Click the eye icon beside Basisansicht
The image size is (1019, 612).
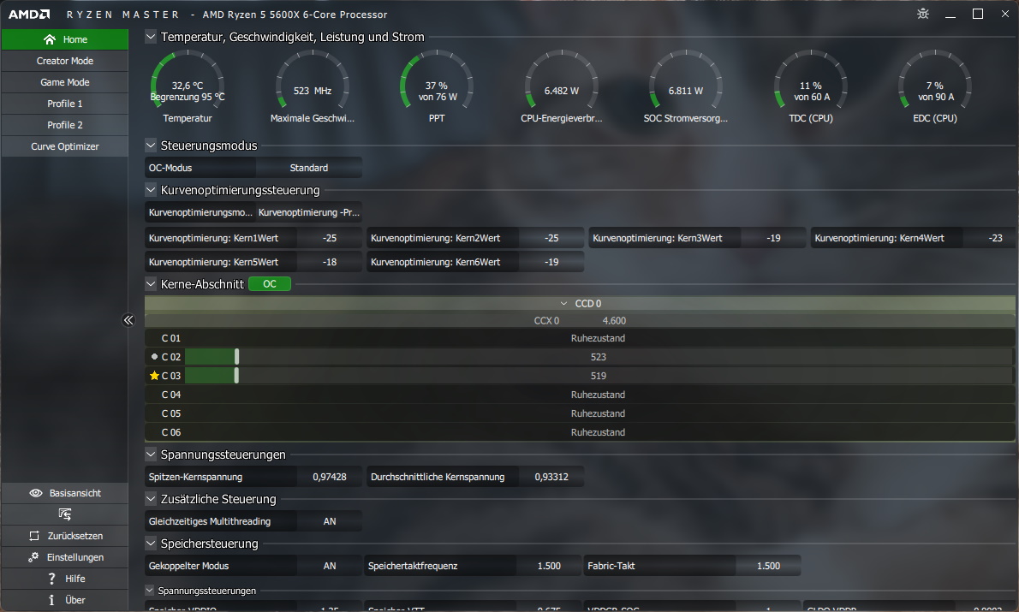[x=36, y=493]
